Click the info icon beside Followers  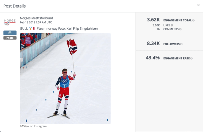pyautogui.click(x=182, y=44)
